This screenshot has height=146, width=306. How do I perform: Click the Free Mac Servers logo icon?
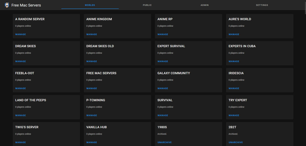tap(7, 5)
